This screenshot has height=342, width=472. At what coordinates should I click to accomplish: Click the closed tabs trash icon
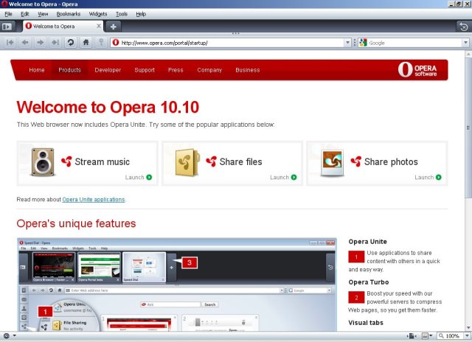(x=462, y=27)
